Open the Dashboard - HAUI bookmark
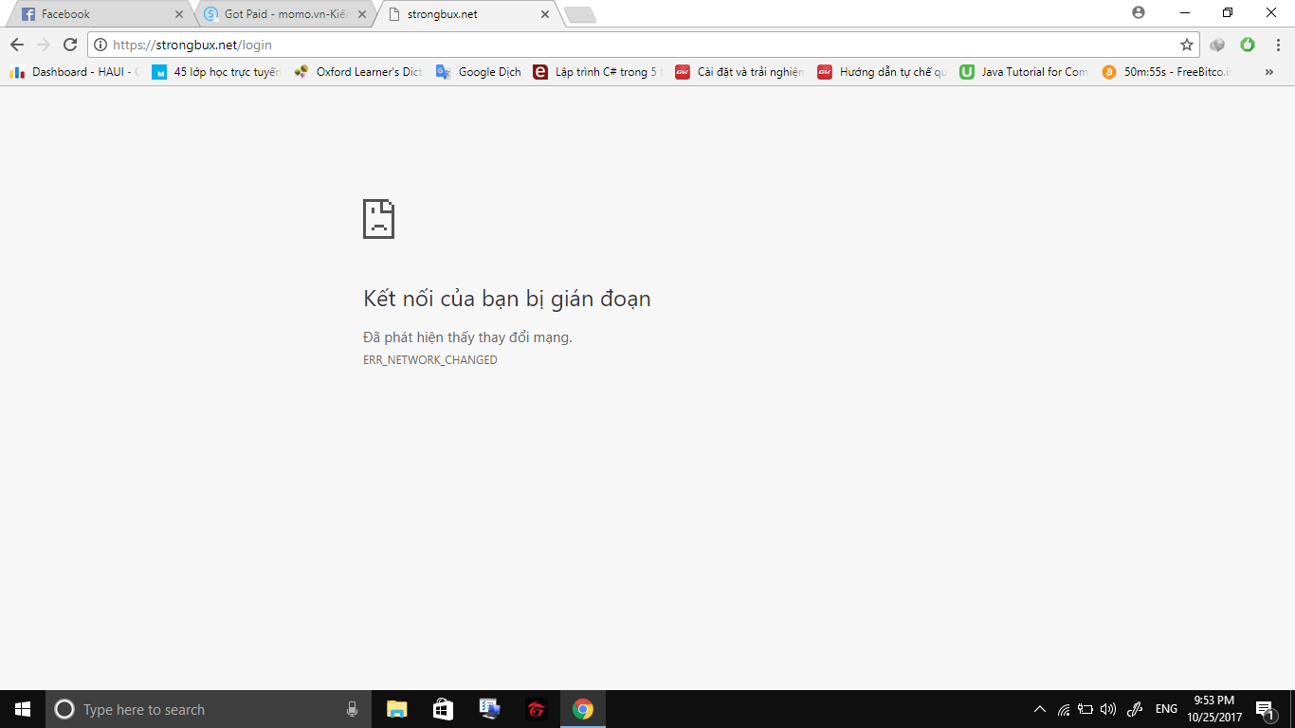 tap(74, 72)
